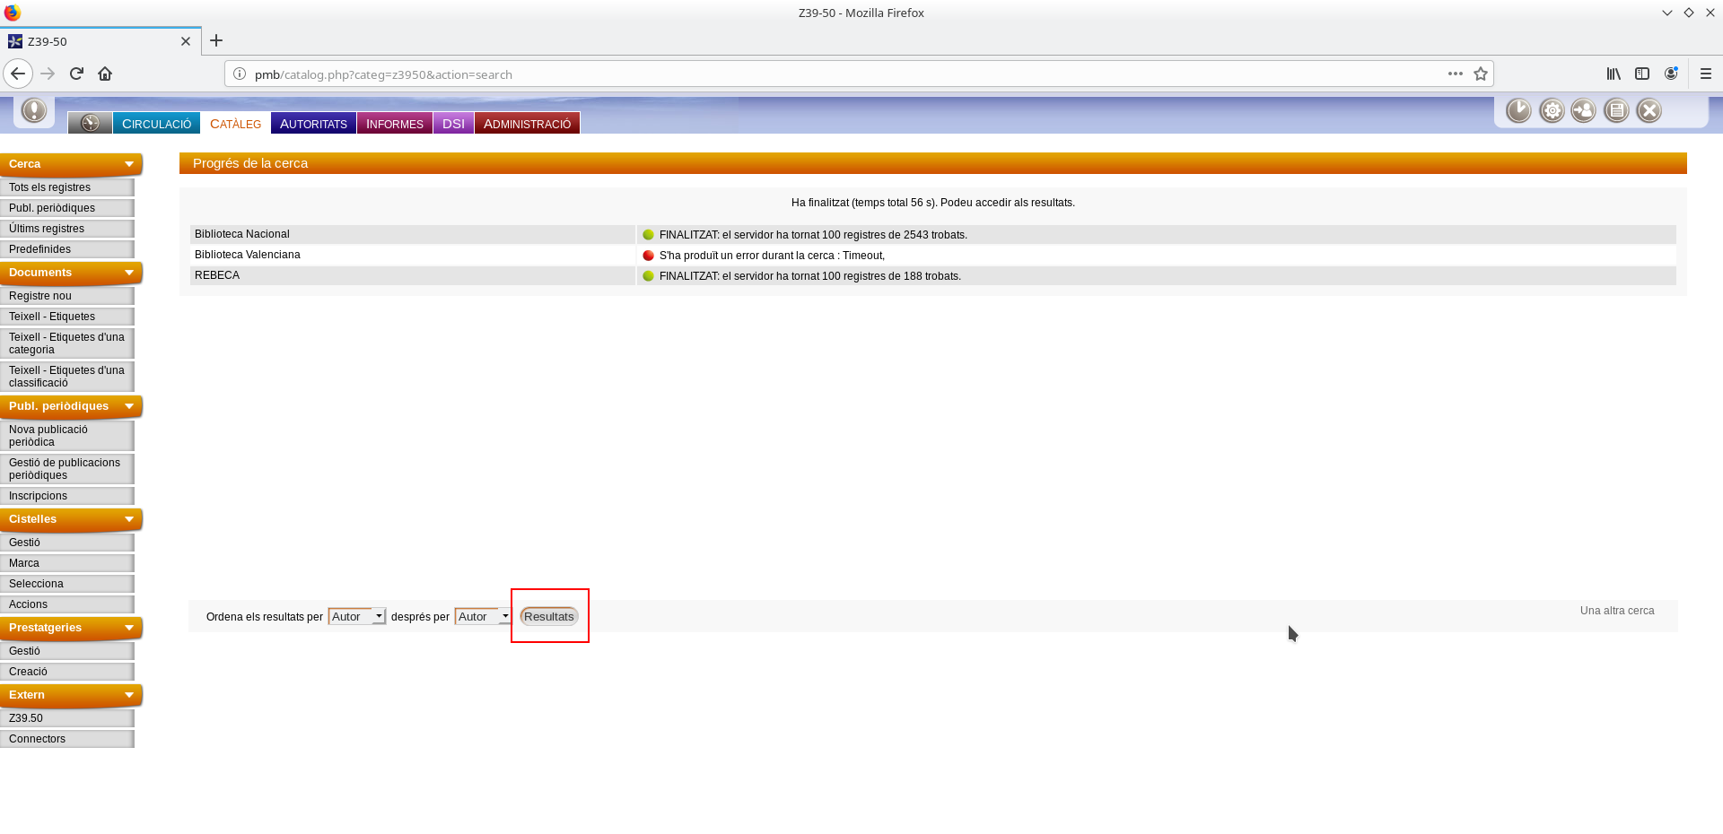Click the round X logout icon

tap(1649, 110)
